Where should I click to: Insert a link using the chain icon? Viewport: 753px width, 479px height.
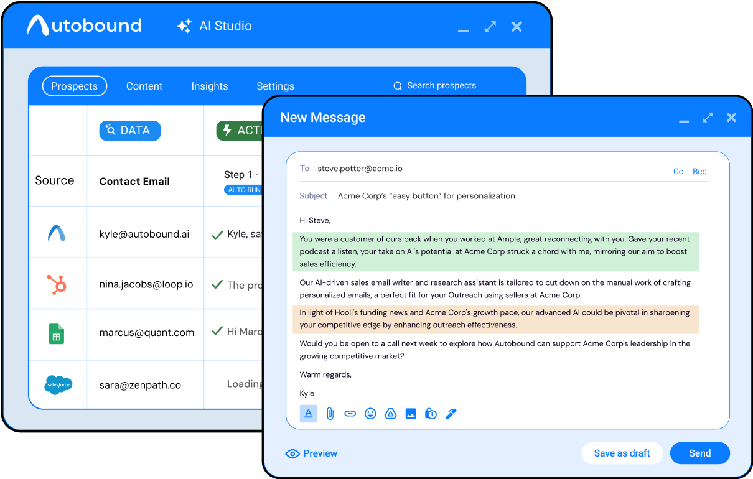[x=350, y=414]
